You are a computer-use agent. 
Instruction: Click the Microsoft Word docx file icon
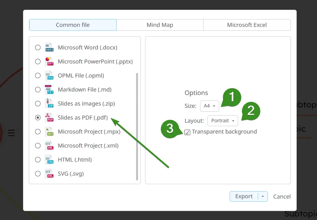50,48
